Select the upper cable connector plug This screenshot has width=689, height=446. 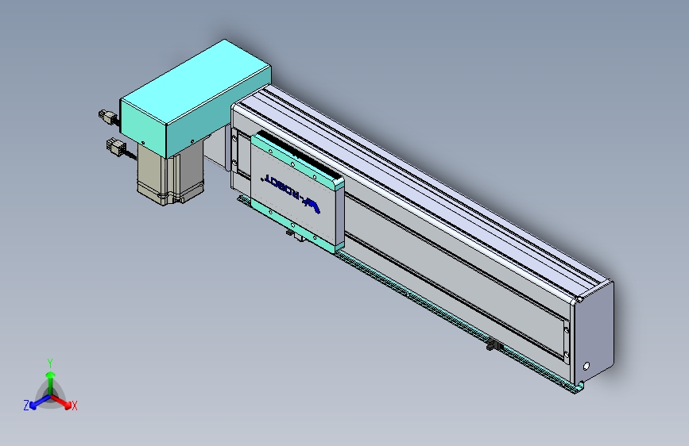(x=107, y=117)
